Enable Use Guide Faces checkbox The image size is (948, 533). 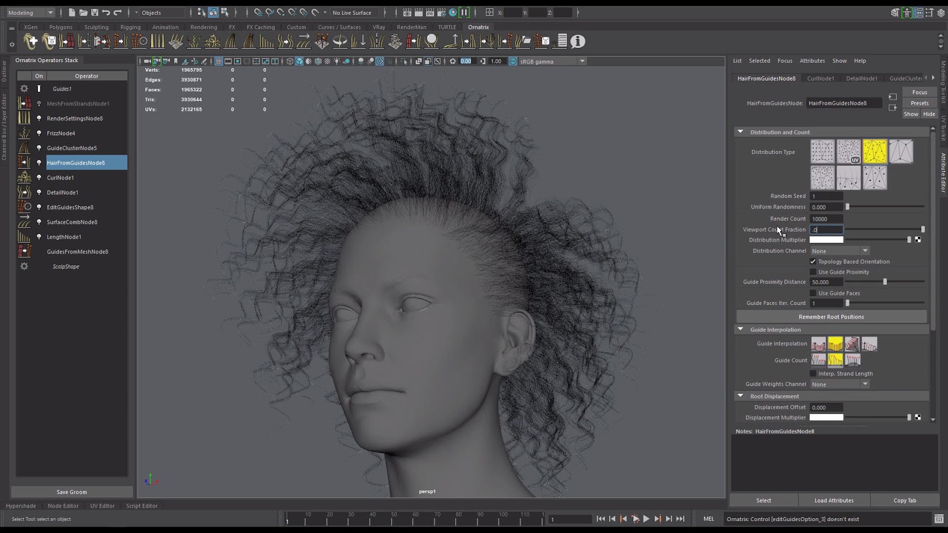pos(813,293)
